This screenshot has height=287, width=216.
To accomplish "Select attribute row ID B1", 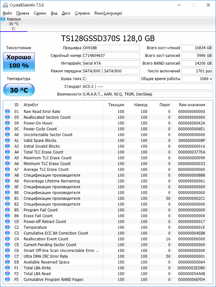I will [106, 198].
